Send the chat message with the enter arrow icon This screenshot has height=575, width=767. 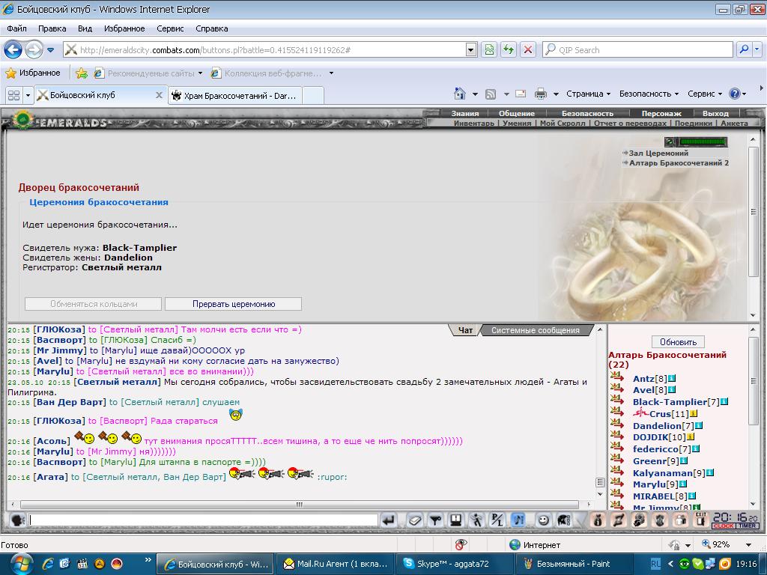(389, 520)
